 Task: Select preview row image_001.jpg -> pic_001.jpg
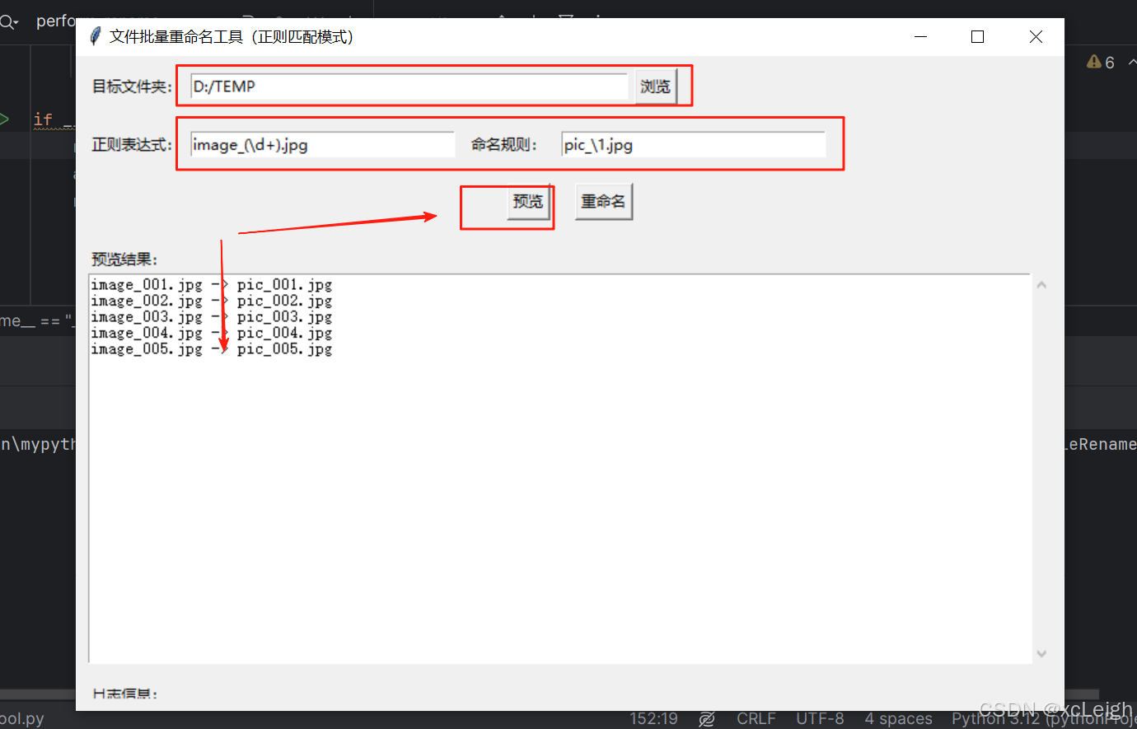point(212,285)
